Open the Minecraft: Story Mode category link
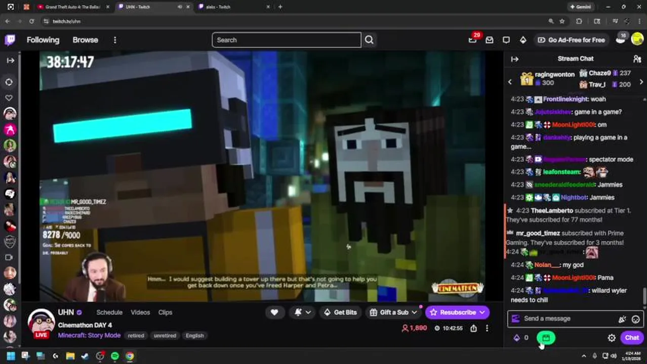 click(x=89, y=335)
